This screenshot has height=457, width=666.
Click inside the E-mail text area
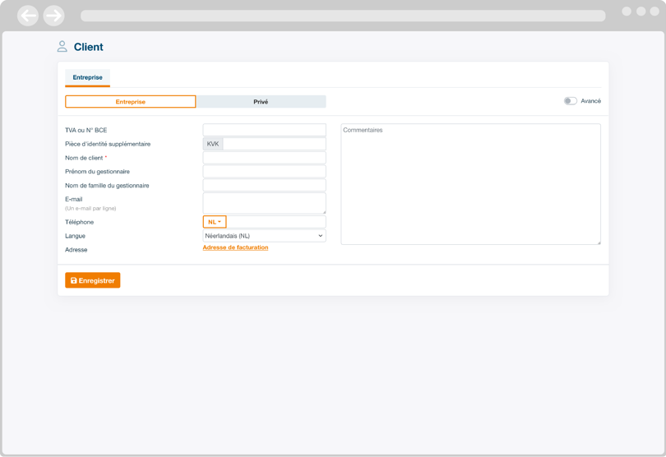point(264,203)
